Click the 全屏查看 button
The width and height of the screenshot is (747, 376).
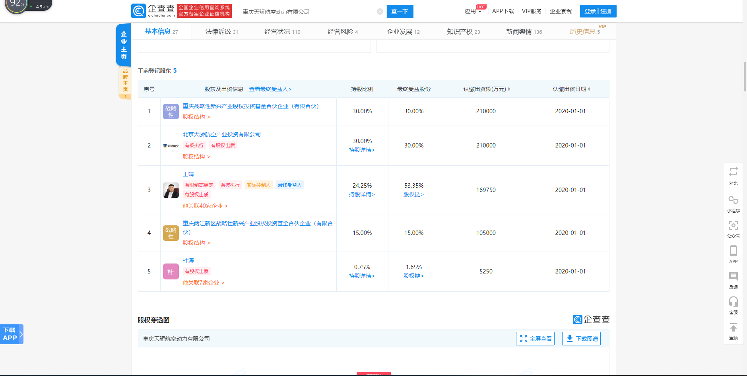(535, 339)
